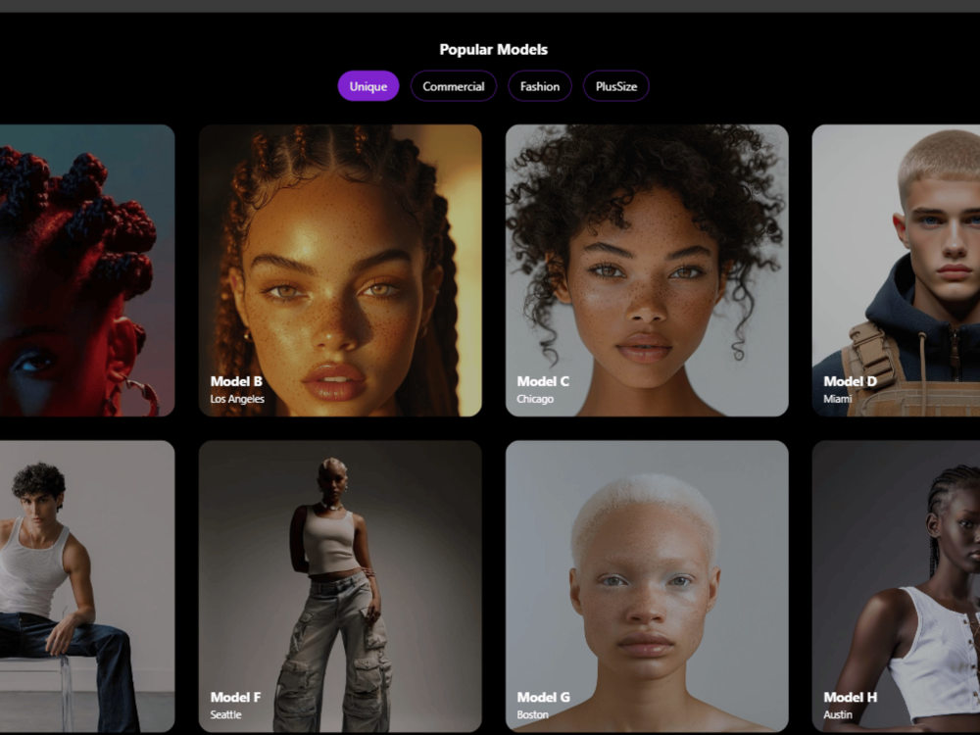View Model G card from Boston

(x=647, y=586)
